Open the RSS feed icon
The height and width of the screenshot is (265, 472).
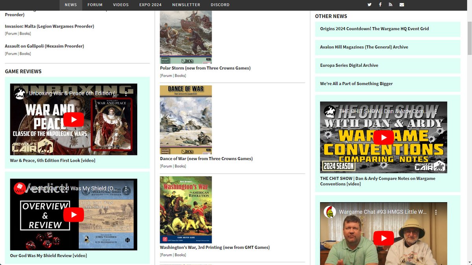[391, 5]
